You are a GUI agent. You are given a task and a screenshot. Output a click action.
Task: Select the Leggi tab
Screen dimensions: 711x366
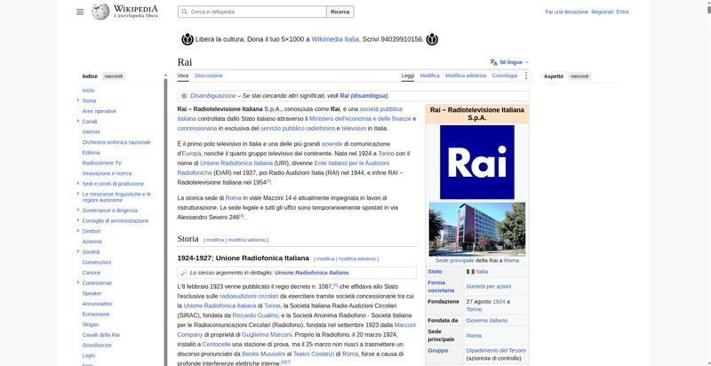[408, 76]
